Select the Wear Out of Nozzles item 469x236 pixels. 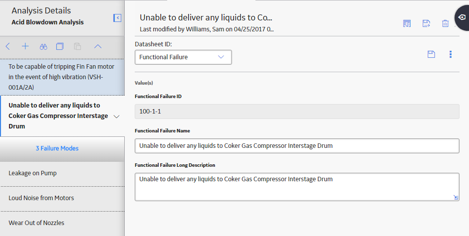(x=62, y=223)
